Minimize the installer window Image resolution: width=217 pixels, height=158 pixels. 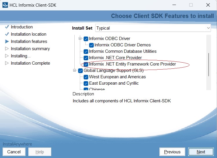pyautogui.click(x=174, y=5)
